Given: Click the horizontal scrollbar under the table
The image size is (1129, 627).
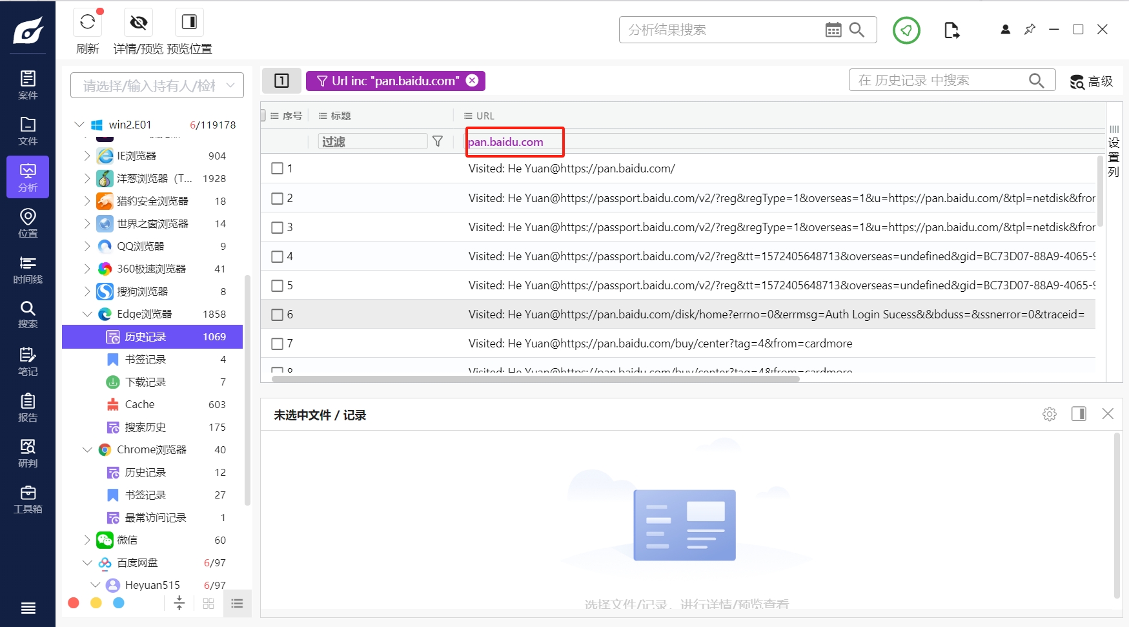Looking at the screenshot, I should tap(536, 379).
